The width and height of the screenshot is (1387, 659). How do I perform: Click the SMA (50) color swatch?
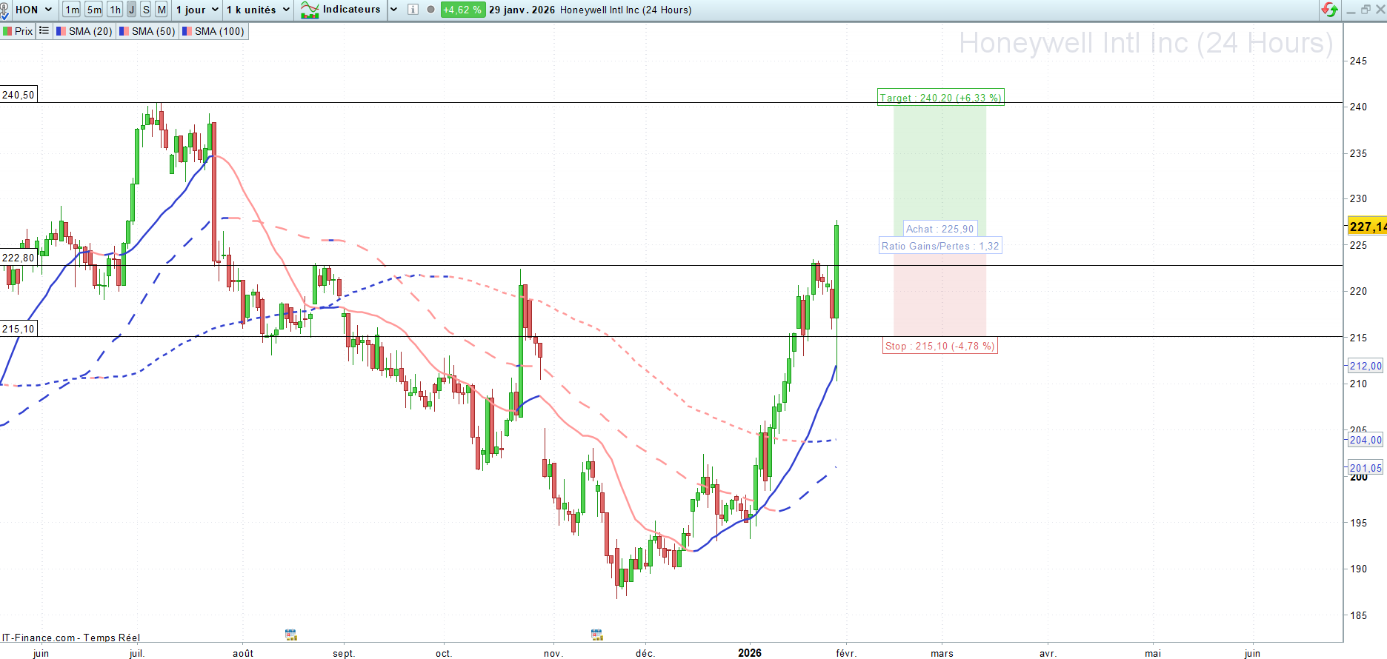click(124, 31)
